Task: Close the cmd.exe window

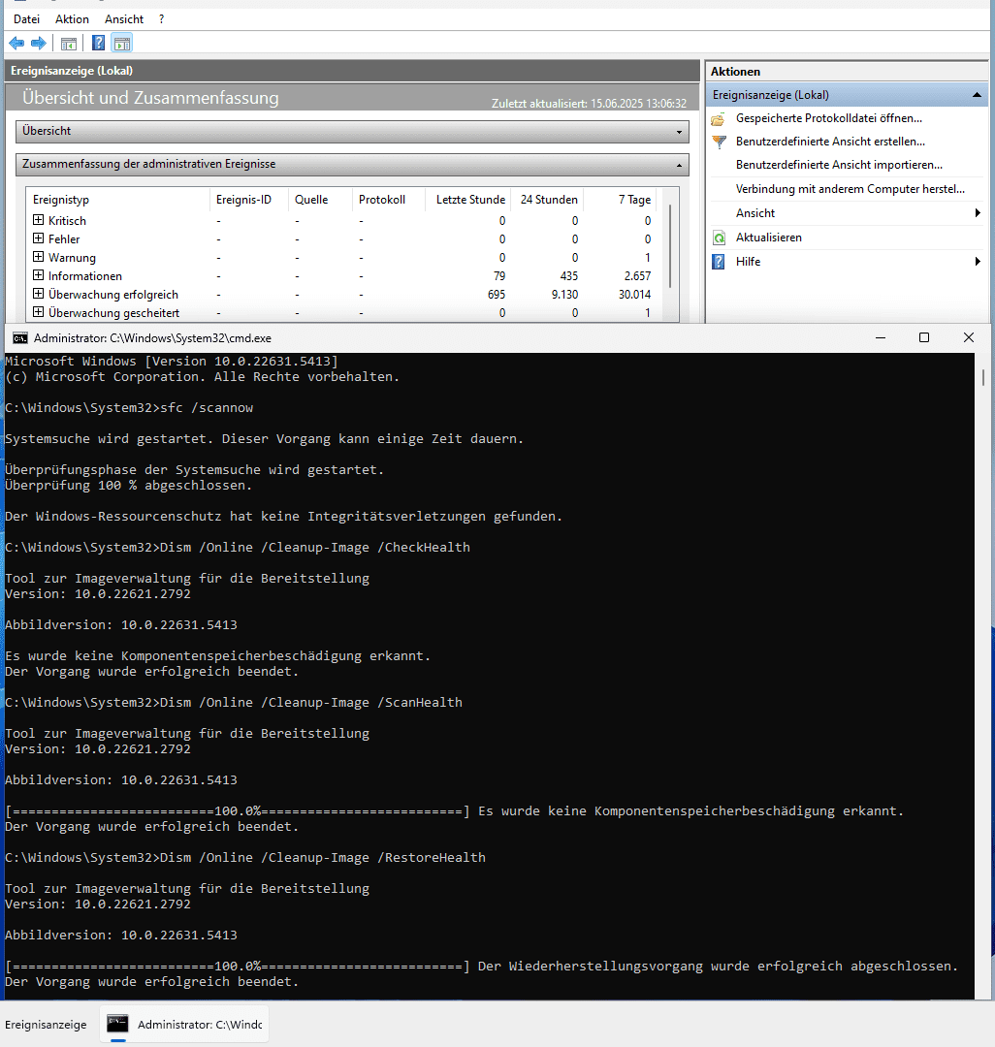Action: click(969, 338)
